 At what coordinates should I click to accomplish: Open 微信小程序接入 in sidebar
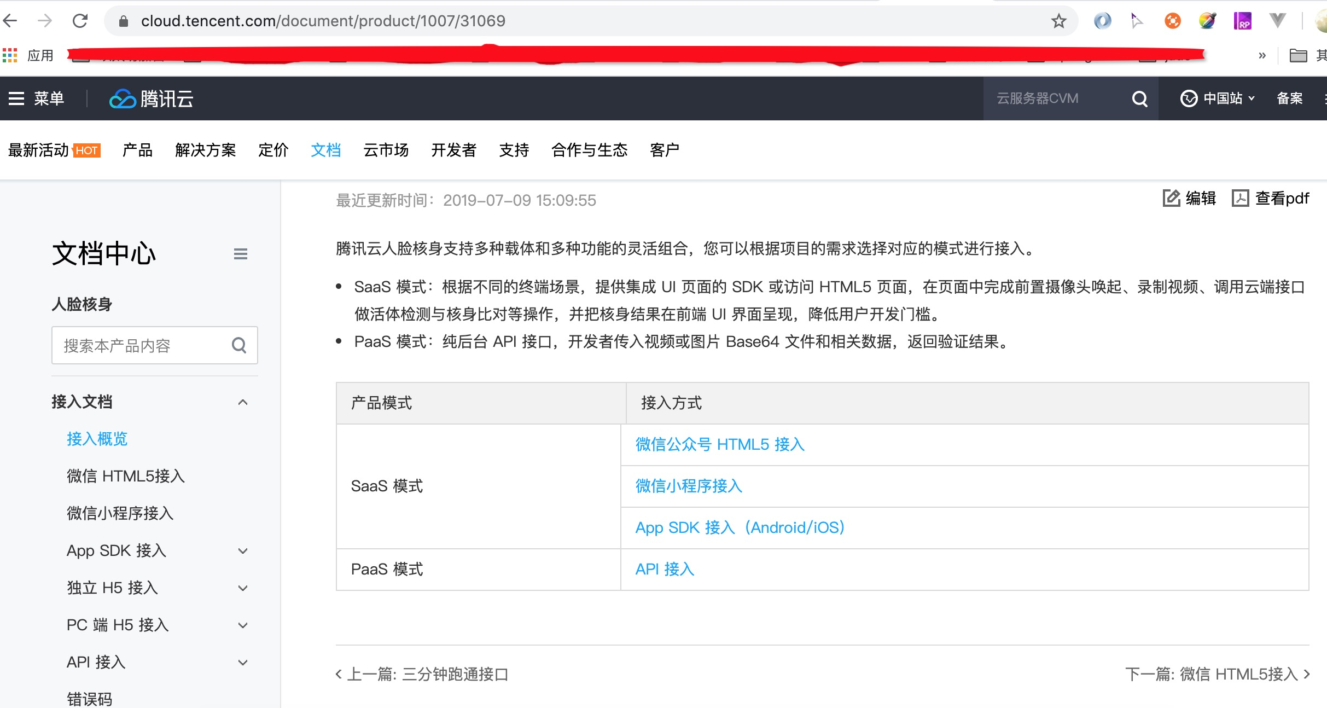[x=120, y=513]
